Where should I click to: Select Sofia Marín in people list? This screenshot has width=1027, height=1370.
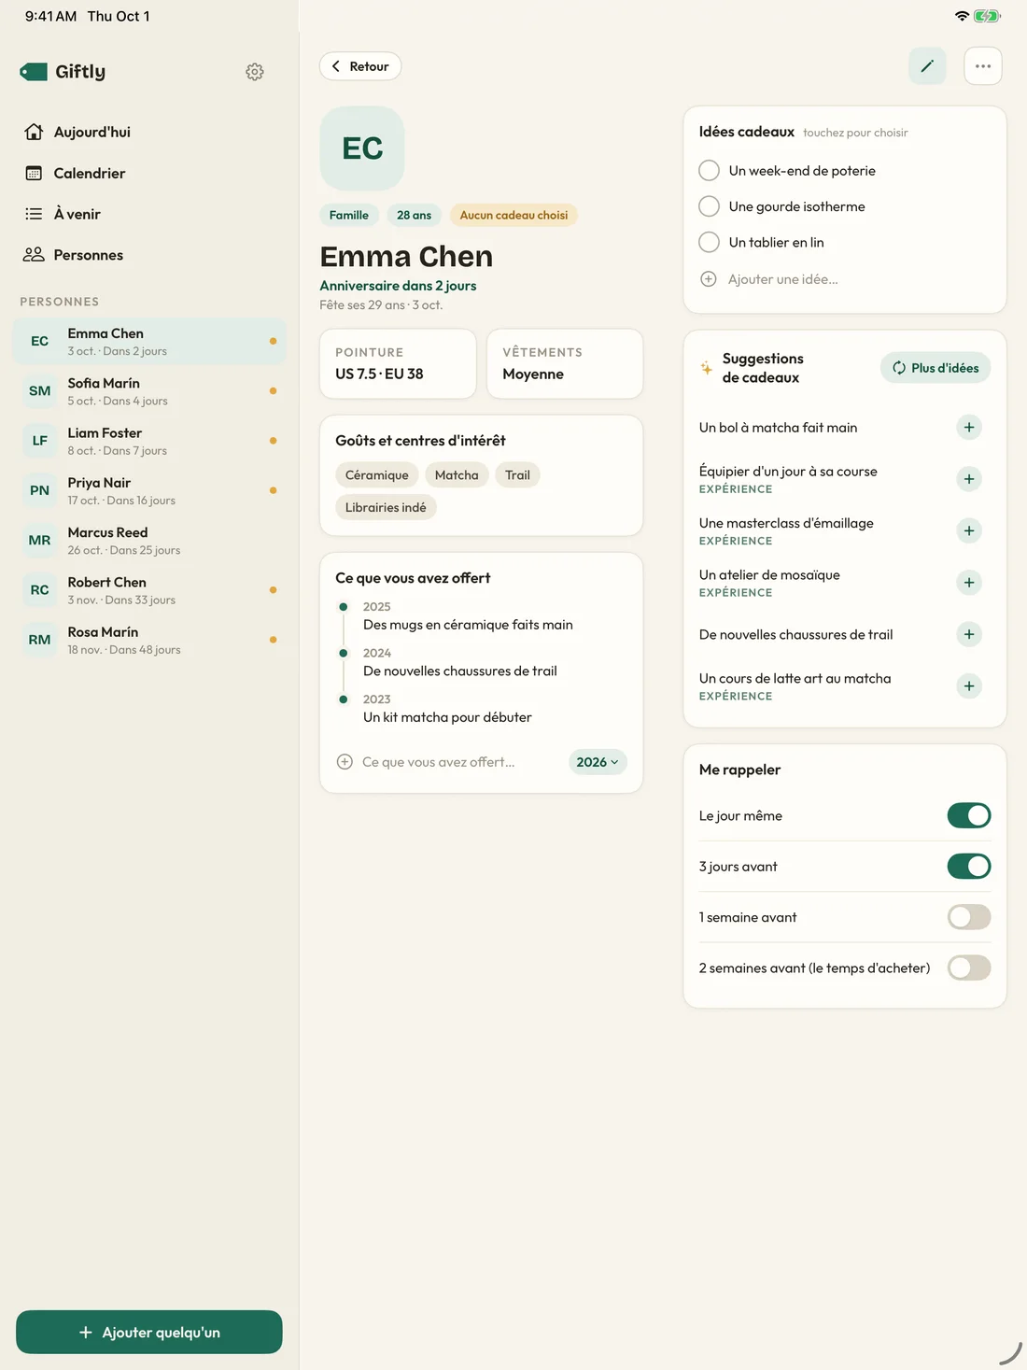(149, 391)
